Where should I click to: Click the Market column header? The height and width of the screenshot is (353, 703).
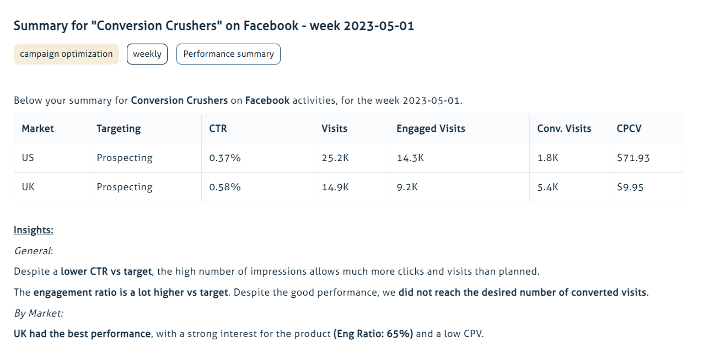point(38,129)
